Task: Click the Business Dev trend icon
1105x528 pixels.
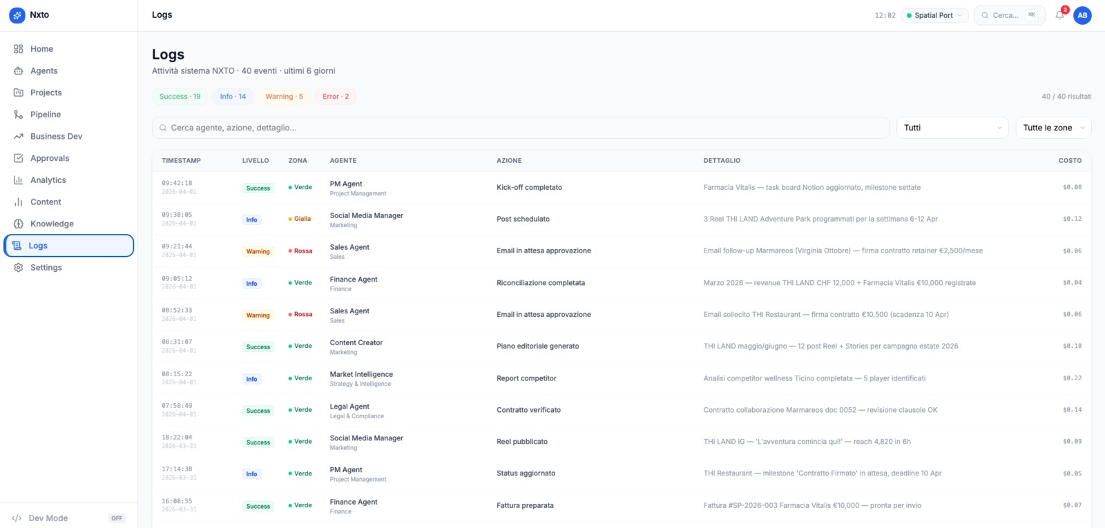Action: coord(19,137)
